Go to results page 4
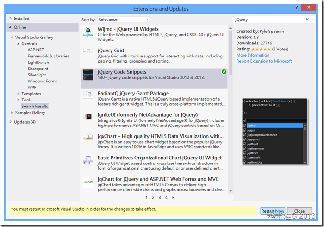Screen dimensions: 324x227 pos(166,198)
